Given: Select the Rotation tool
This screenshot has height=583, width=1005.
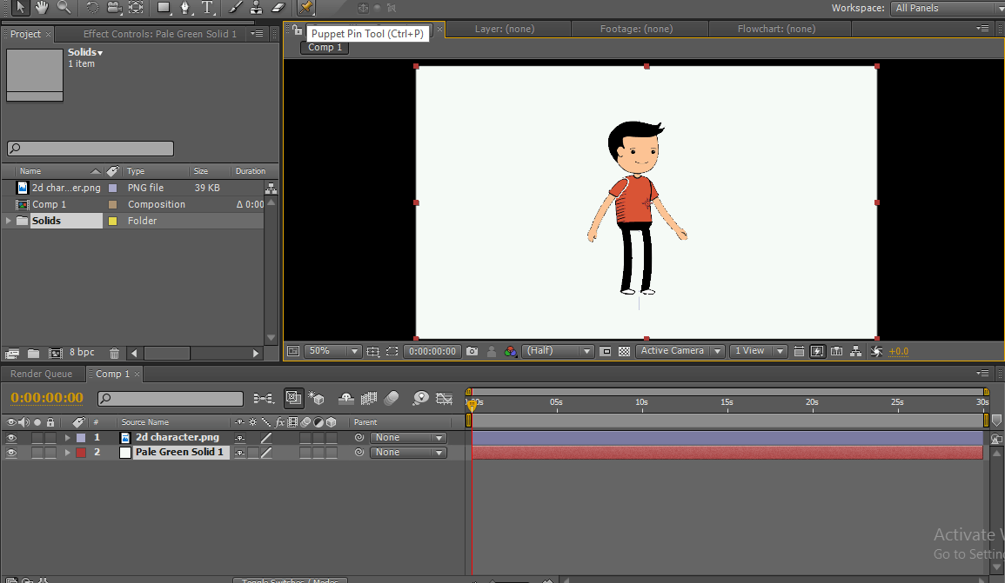Looking at the screenshot, I should click(90, 9).
